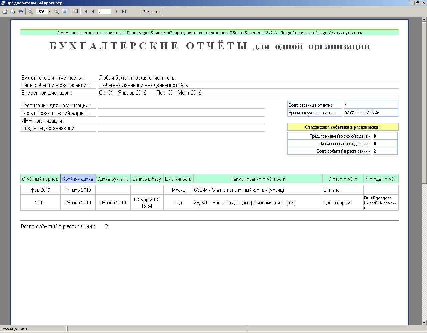The width and height of the screenshot is (427, 333).
Task: Go to the next page
Action: 116,11
